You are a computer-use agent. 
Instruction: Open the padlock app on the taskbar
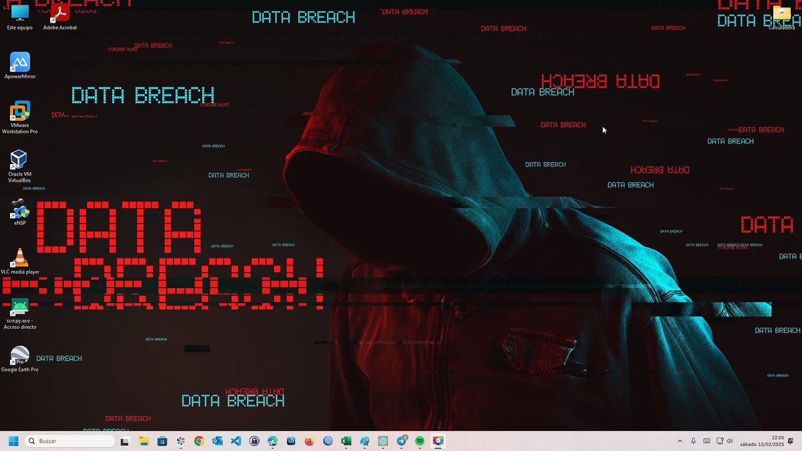(x=254, y=441)
